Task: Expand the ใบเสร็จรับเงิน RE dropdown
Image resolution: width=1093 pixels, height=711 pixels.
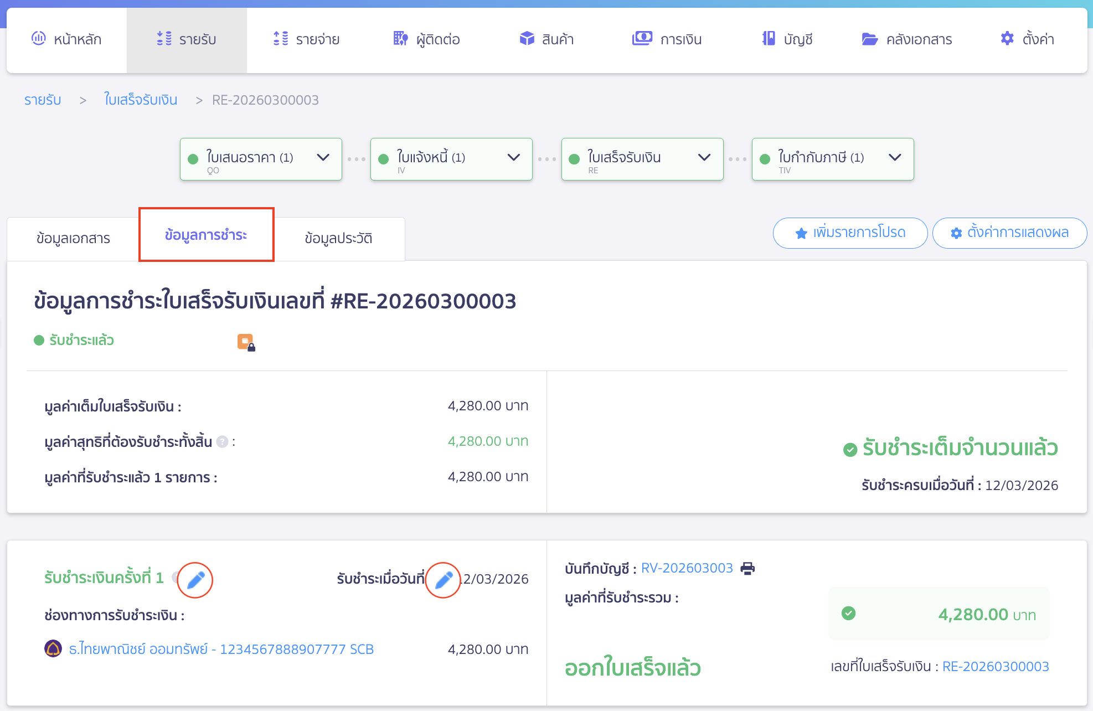Action: point(704,158)
